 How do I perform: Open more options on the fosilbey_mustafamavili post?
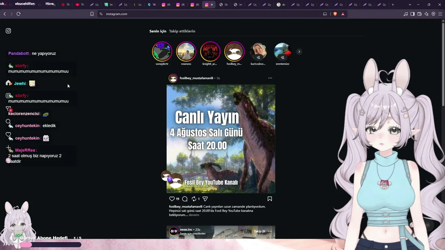(x=270, y=78)
